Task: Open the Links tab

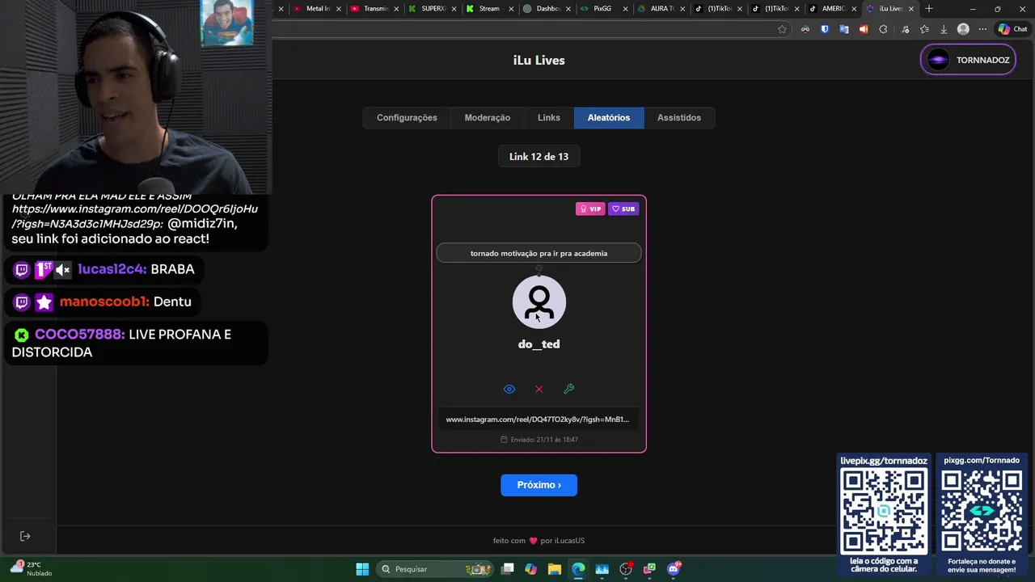Action: (x=549, y=118)
